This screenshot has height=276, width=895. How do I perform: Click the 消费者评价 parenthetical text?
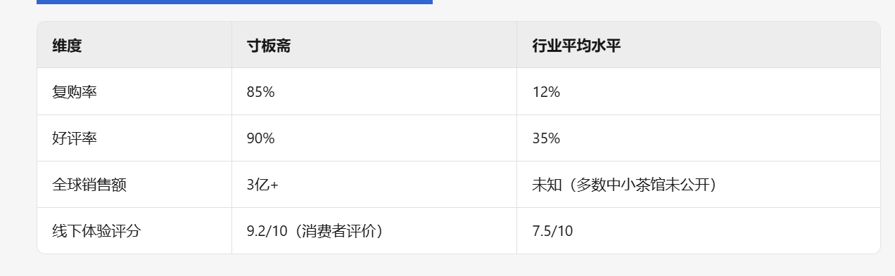[337, 231]
